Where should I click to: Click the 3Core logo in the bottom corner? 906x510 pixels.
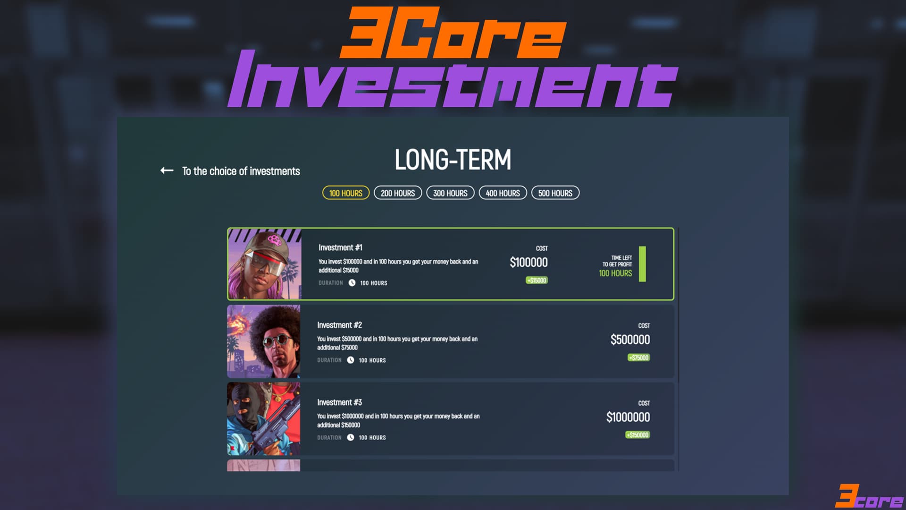click(x=869, y=496)
